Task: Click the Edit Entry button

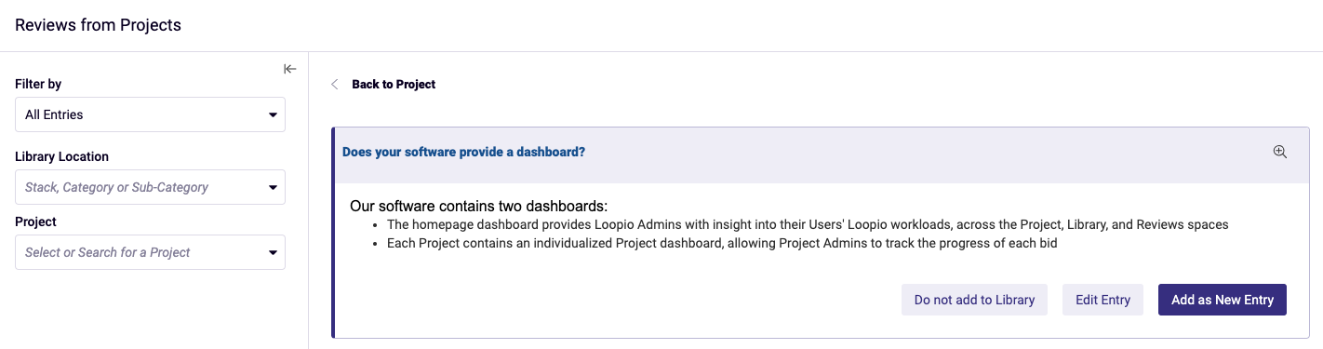Action: 1102,300
